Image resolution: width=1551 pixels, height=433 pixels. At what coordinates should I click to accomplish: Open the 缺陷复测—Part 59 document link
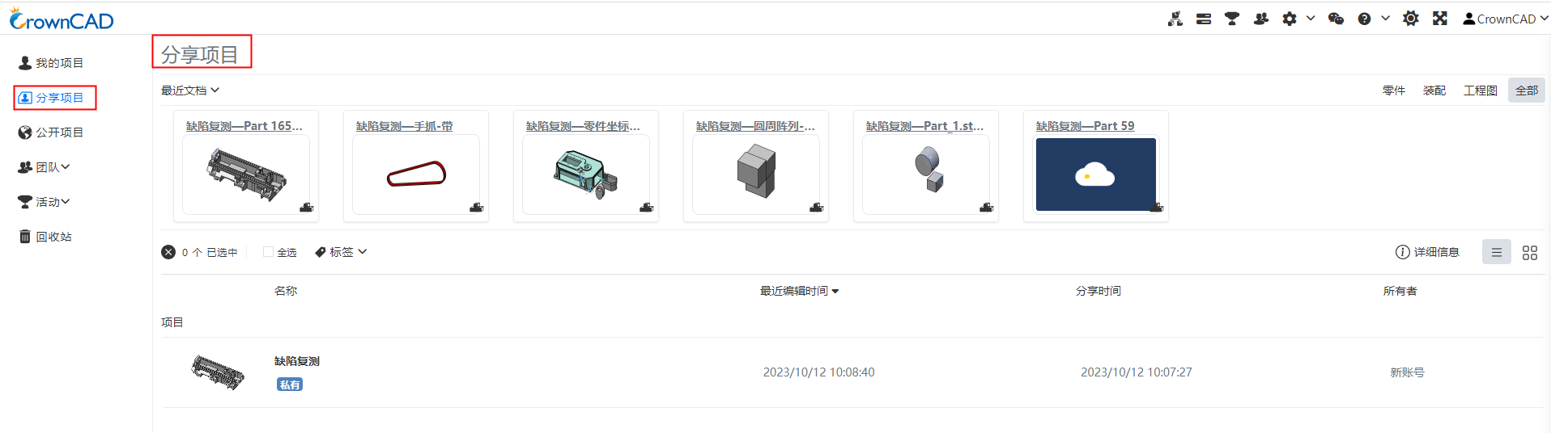[1085, 126]
